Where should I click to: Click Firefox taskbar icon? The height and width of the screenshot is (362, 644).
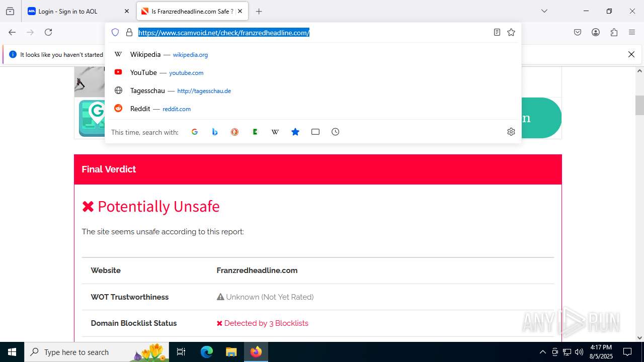(x=256, y=352)
